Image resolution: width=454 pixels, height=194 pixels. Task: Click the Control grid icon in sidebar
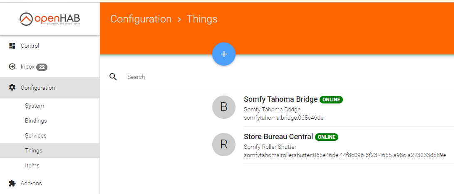pyautogui.click(x=12, y=46)
